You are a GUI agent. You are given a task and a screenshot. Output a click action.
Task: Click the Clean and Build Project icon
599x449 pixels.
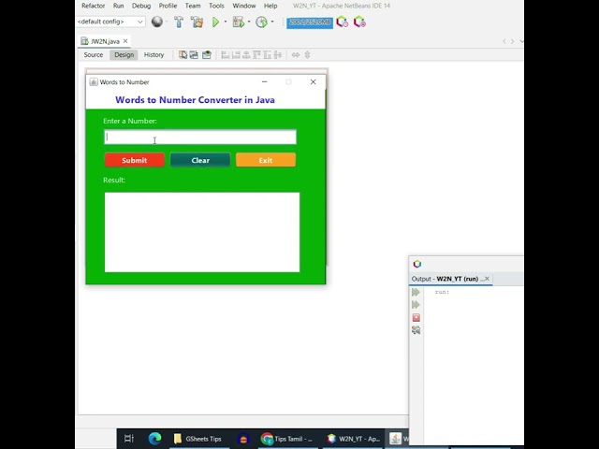coord(197,22)
